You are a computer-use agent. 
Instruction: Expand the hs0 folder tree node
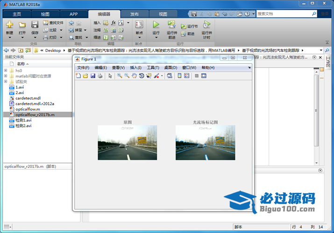pyautogui.click(x=6, y=70)
